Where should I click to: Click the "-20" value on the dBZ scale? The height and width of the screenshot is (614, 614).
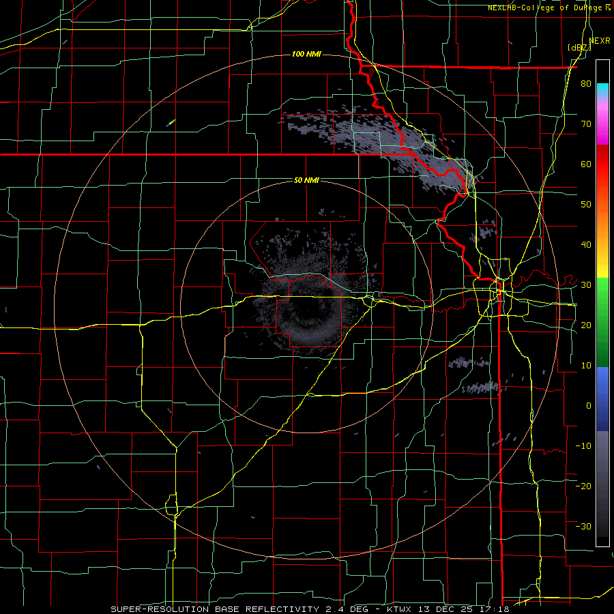coord(583,486)
